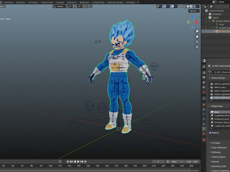Toggle X-ray mode button
230x172 pixels.
180,7
